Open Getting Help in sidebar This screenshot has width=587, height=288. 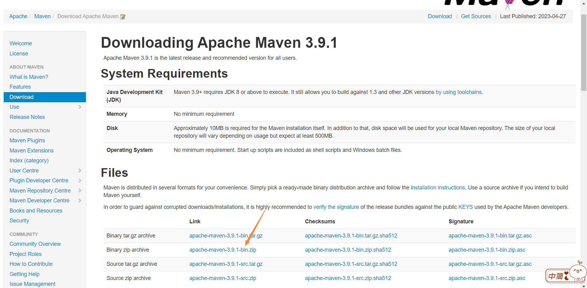click(24, 274)
